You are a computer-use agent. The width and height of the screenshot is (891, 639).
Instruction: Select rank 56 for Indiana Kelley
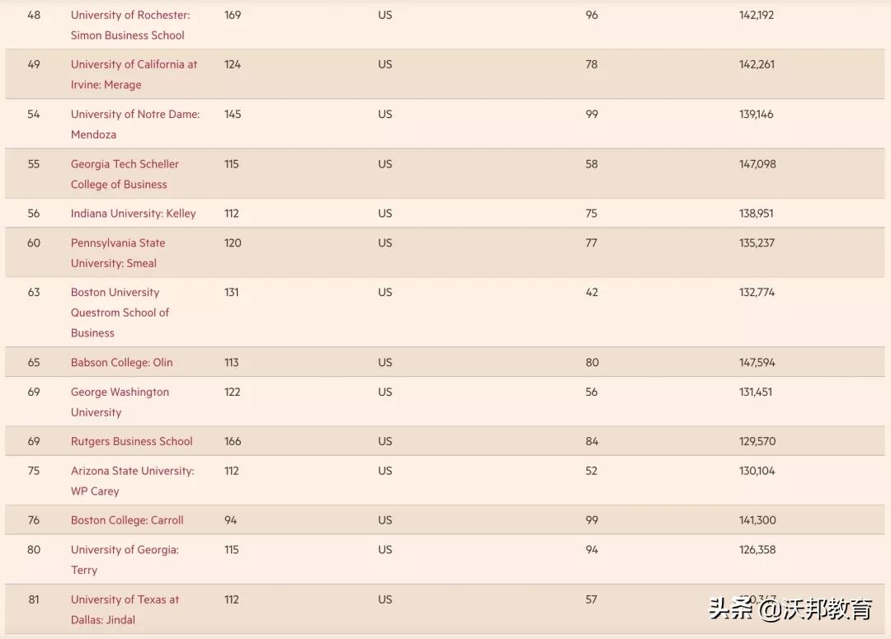[x=34, y=214]
